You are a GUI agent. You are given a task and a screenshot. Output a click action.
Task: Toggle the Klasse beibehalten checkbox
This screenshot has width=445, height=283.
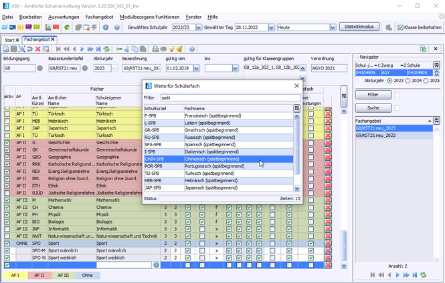tap(400, 27)
